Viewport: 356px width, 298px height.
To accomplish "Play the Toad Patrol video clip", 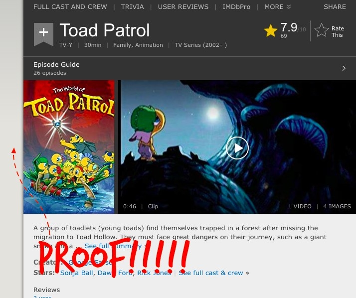I will pos(237,148).
